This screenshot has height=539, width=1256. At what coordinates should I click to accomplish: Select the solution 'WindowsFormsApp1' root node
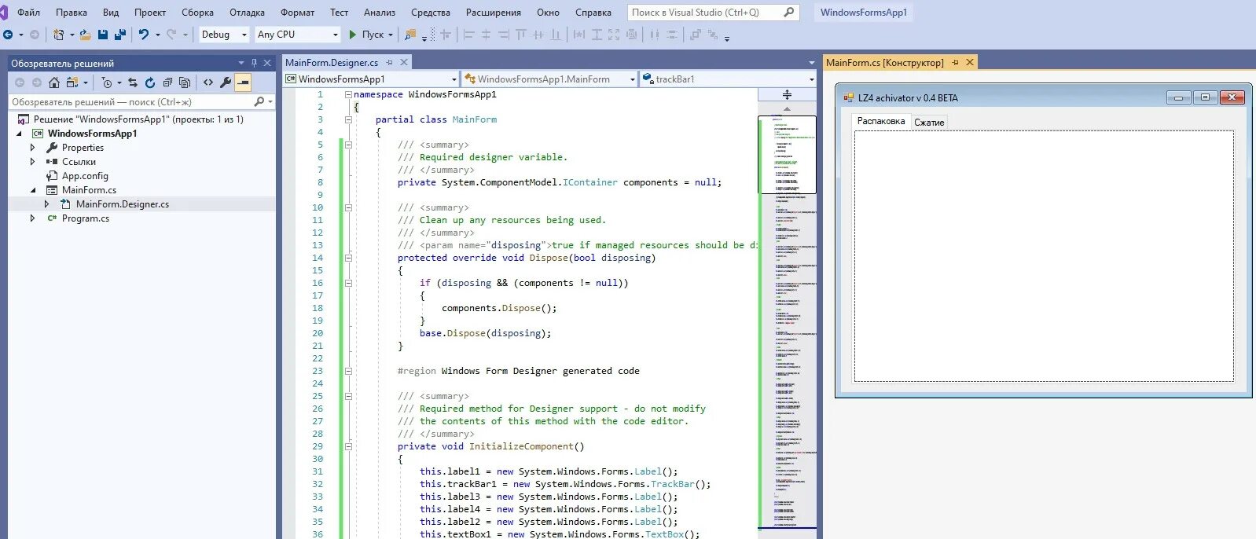pyautogui.click(x=138, y=119)
